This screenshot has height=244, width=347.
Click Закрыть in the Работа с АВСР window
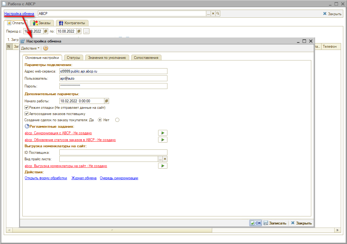[x=332, y=14]
